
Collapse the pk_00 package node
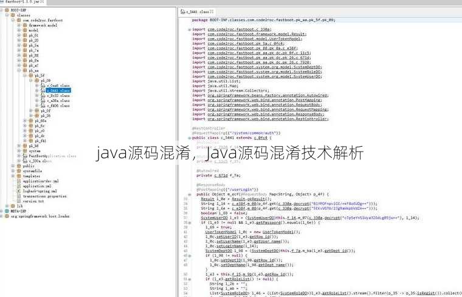coord(31,81)
